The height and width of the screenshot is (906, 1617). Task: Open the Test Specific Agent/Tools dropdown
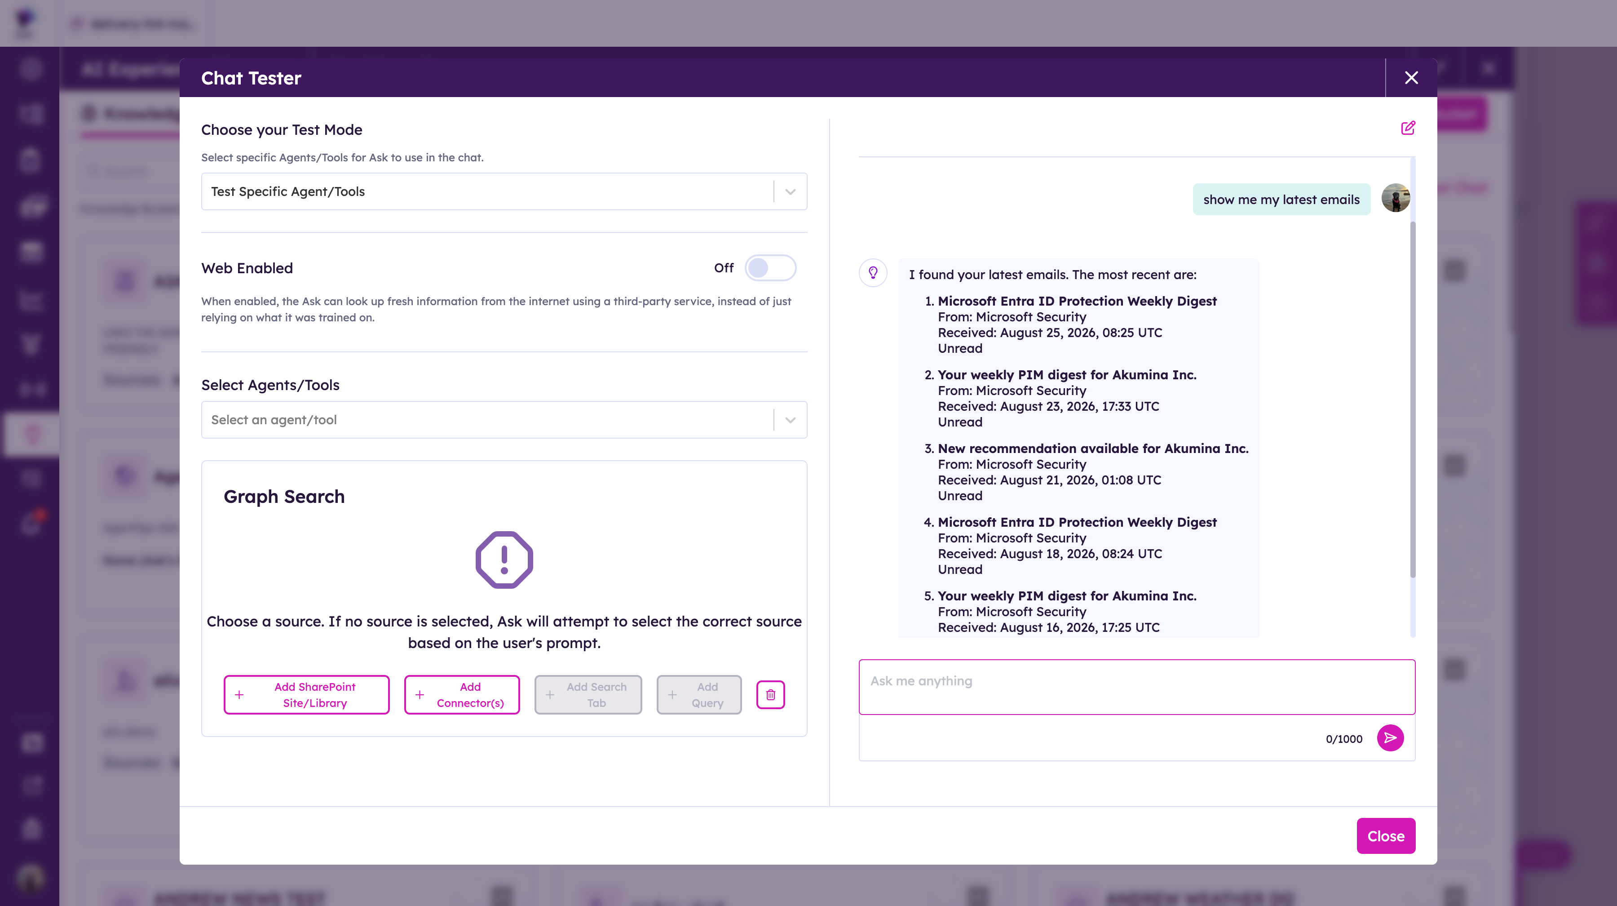504,191
